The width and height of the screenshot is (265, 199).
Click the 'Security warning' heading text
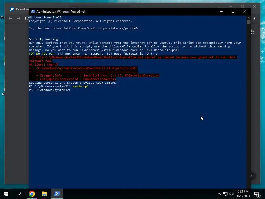(43, 39)
